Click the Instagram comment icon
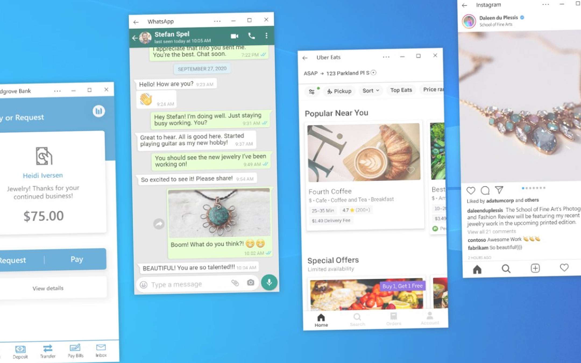The width and height of the screenshot is (581, 363). (x=484, y=190)
